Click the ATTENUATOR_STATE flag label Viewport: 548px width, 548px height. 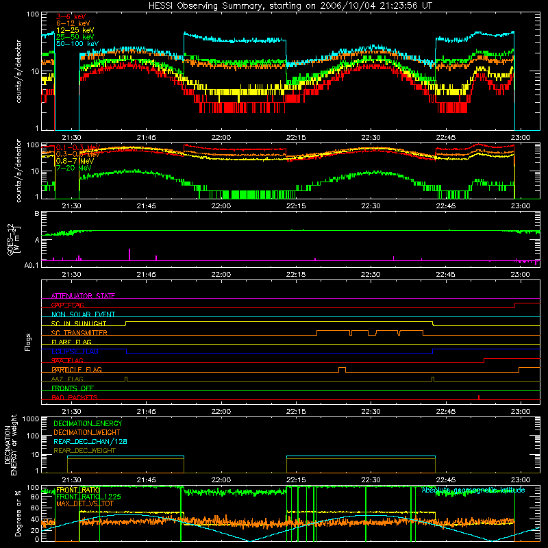[83, 296]
